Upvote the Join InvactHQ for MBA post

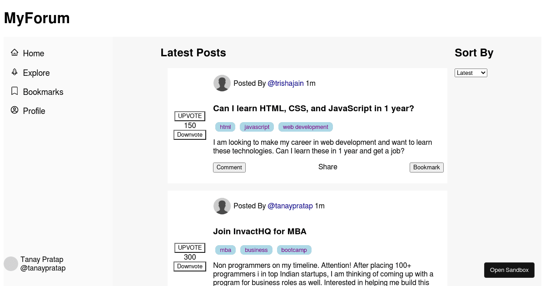[190, 248]
